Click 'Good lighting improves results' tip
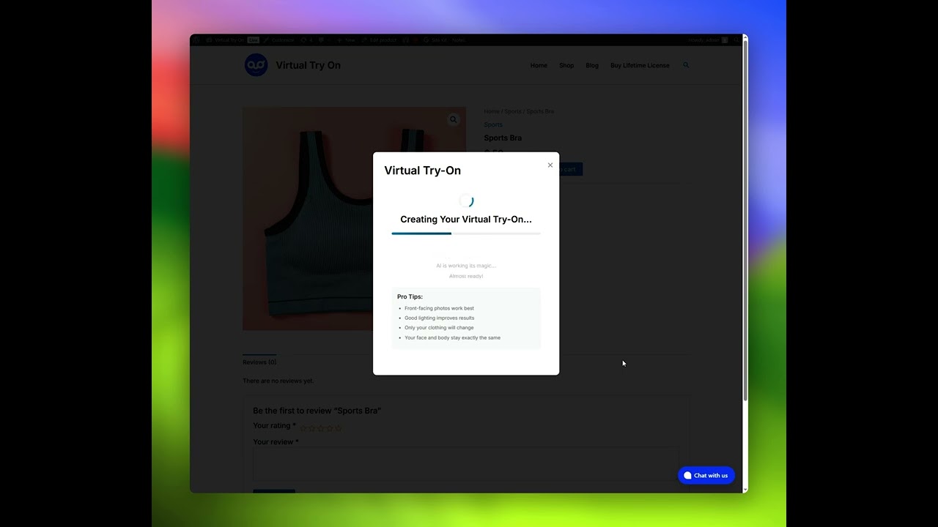This screenshot has height=527, width=938. [x=439, y=318]
